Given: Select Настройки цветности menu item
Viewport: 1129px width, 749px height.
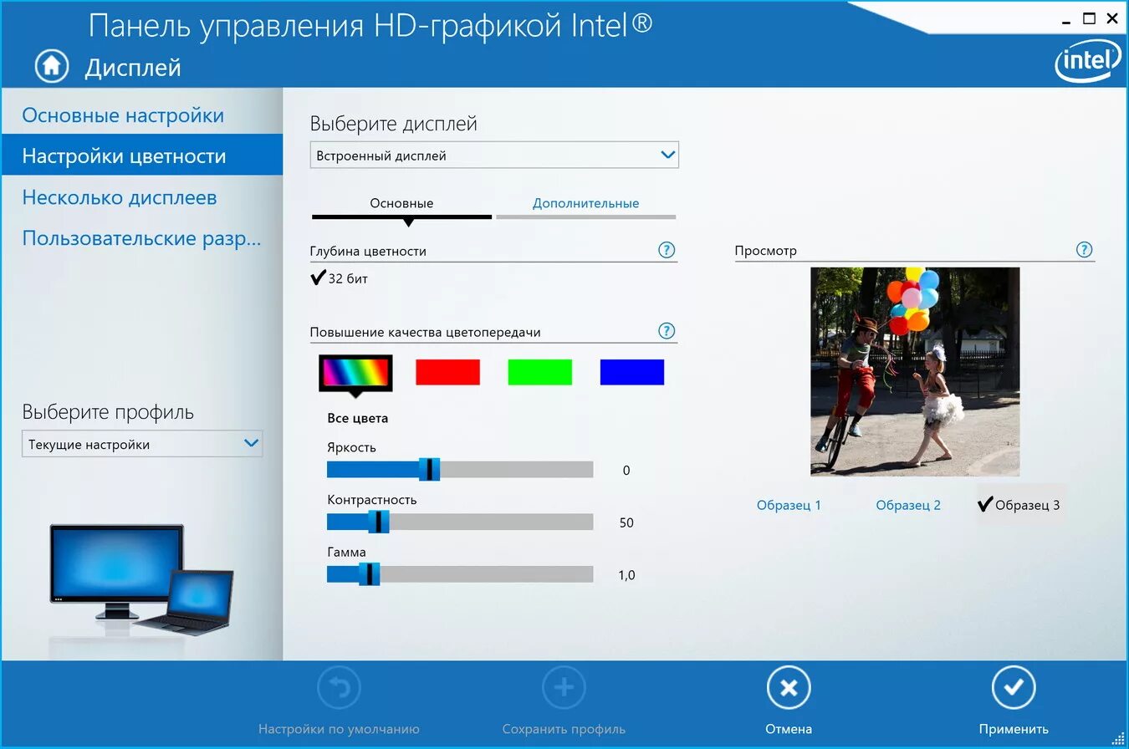Looking at the screenshot, I should 142,155.
